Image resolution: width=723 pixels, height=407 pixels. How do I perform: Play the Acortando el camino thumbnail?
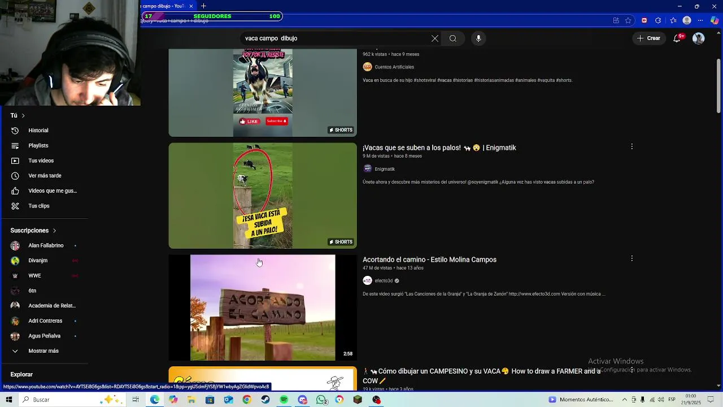263,308
